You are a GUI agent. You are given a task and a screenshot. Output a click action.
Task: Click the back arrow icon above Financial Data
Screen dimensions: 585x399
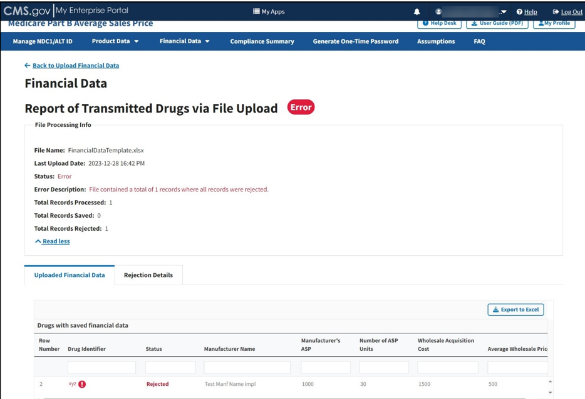click(x=27, y=65)
